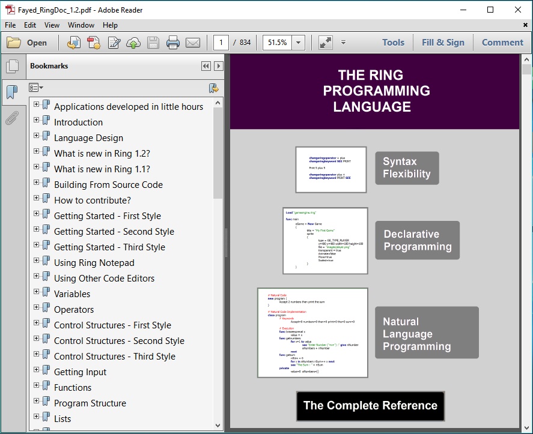The width and height of the screenshot is (533, 434).
Task: Expand What is new in Ring 1.2? bookmark
Action: point(37,151)
